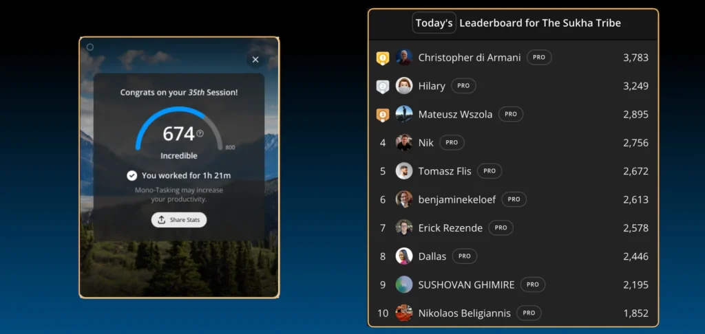Click PRO badge next to Nikolaos Beligiannis

[x=529, y=313]
